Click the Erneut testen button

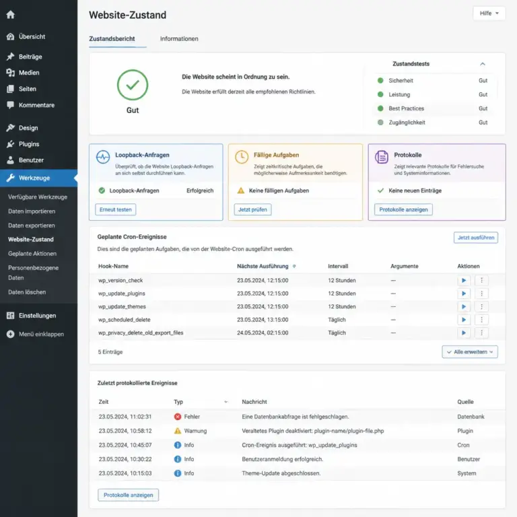point(115,209)
